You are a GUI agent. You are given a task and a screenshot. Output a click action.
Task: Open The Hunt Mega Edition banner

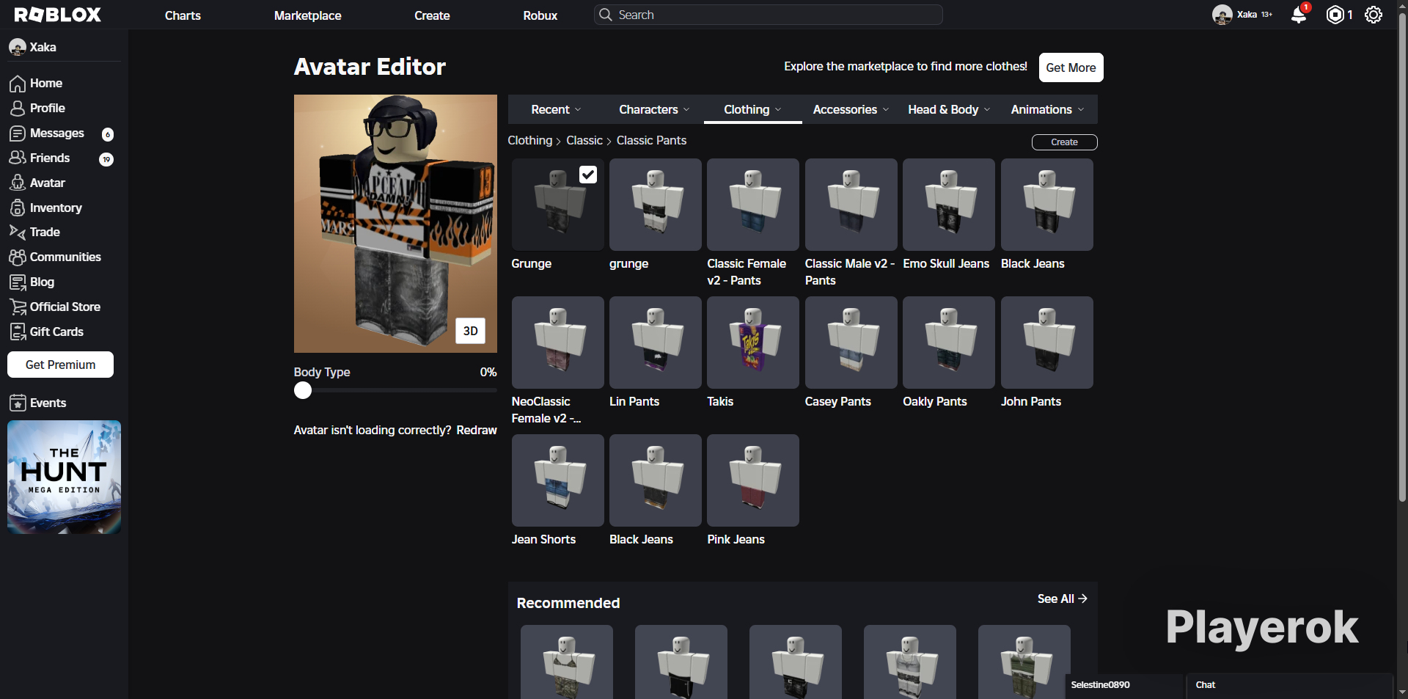click(x=65, y=477)
